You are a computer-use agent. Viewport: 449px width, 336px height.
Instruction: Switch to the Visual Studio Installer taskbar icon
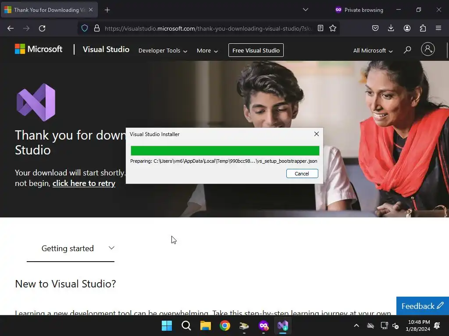pyautogui.click(x=283, y=325)
